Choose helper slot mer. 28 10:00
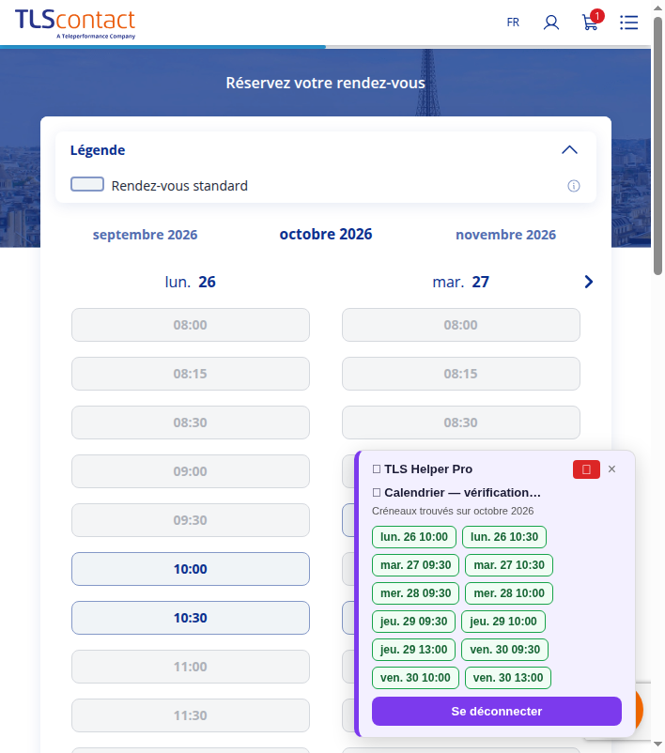 point(509,593)
